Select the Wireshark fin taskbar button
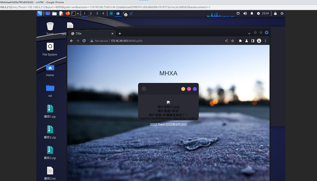Viewport: 317px width, 181px height. (x=131, y=14)
